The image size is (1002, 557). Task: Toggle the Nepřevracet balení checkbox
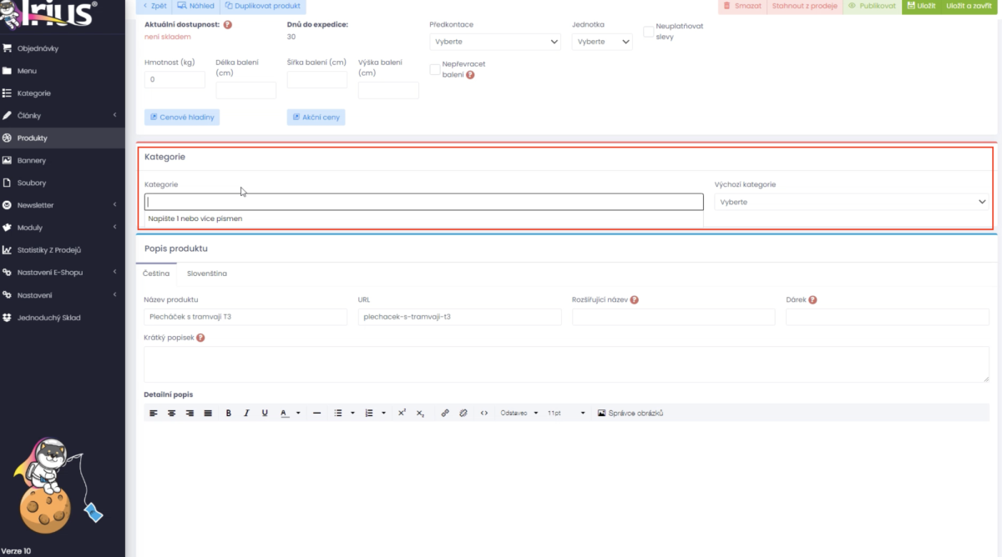point(435,69)
